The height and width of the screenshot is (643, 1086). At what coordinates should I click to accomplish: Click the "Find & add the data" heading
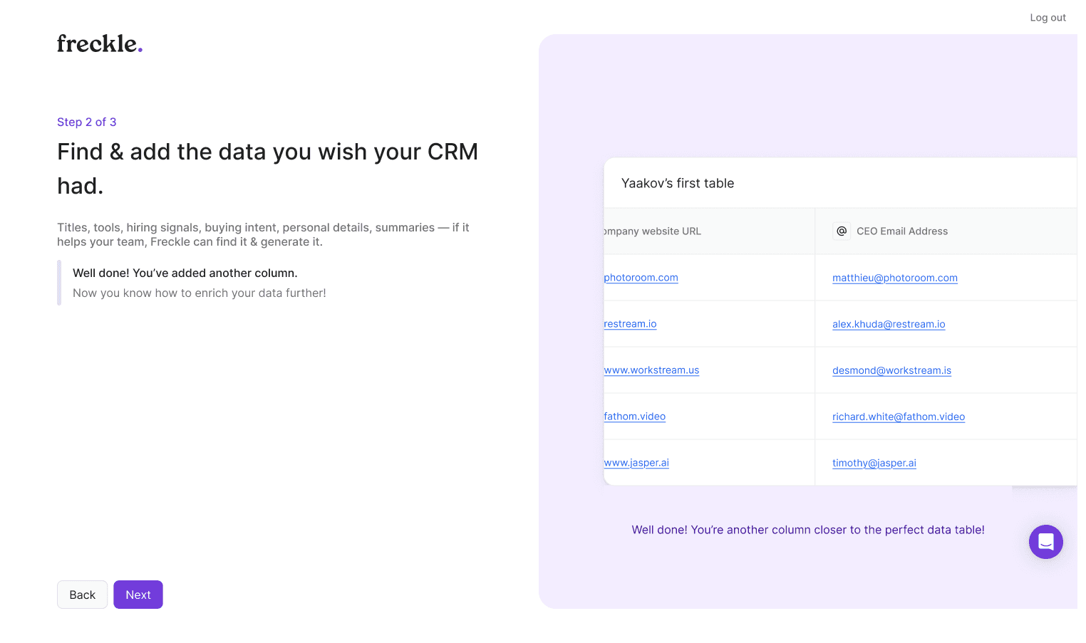[267, 169]
